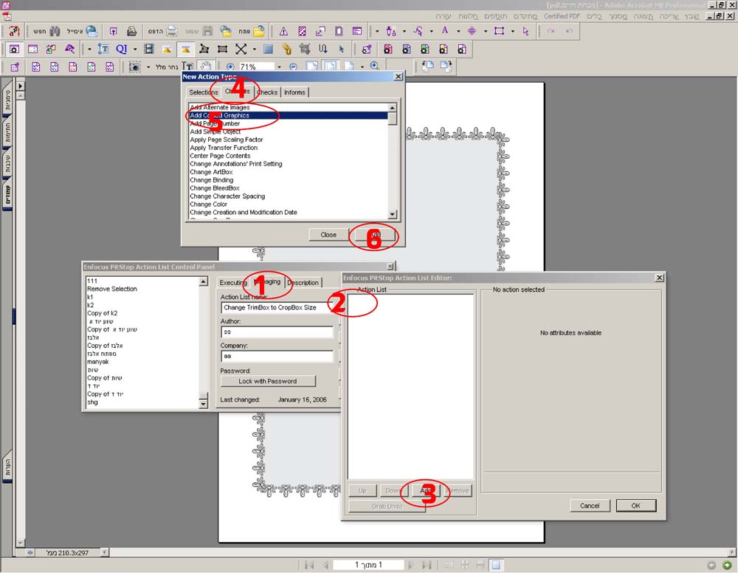The width and height of the screenshot is (738, 573).
Task: Click the zoom out minus icon
Action: (293, 67)
